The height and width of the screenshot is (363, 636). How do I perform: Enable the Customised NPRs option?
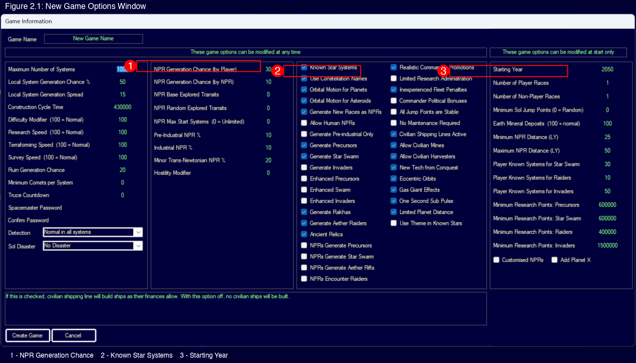coord(496,260)
